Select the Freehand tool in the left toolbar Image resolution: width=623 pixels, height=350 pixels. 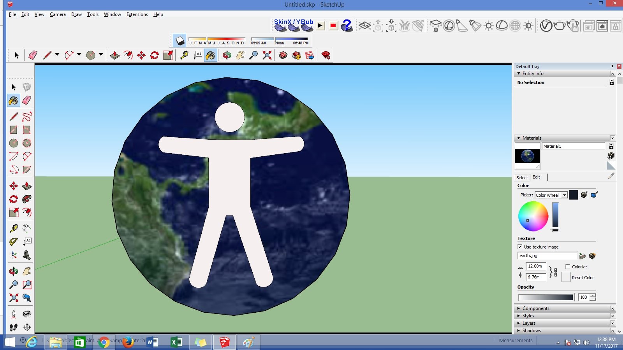tap(27, 117)
